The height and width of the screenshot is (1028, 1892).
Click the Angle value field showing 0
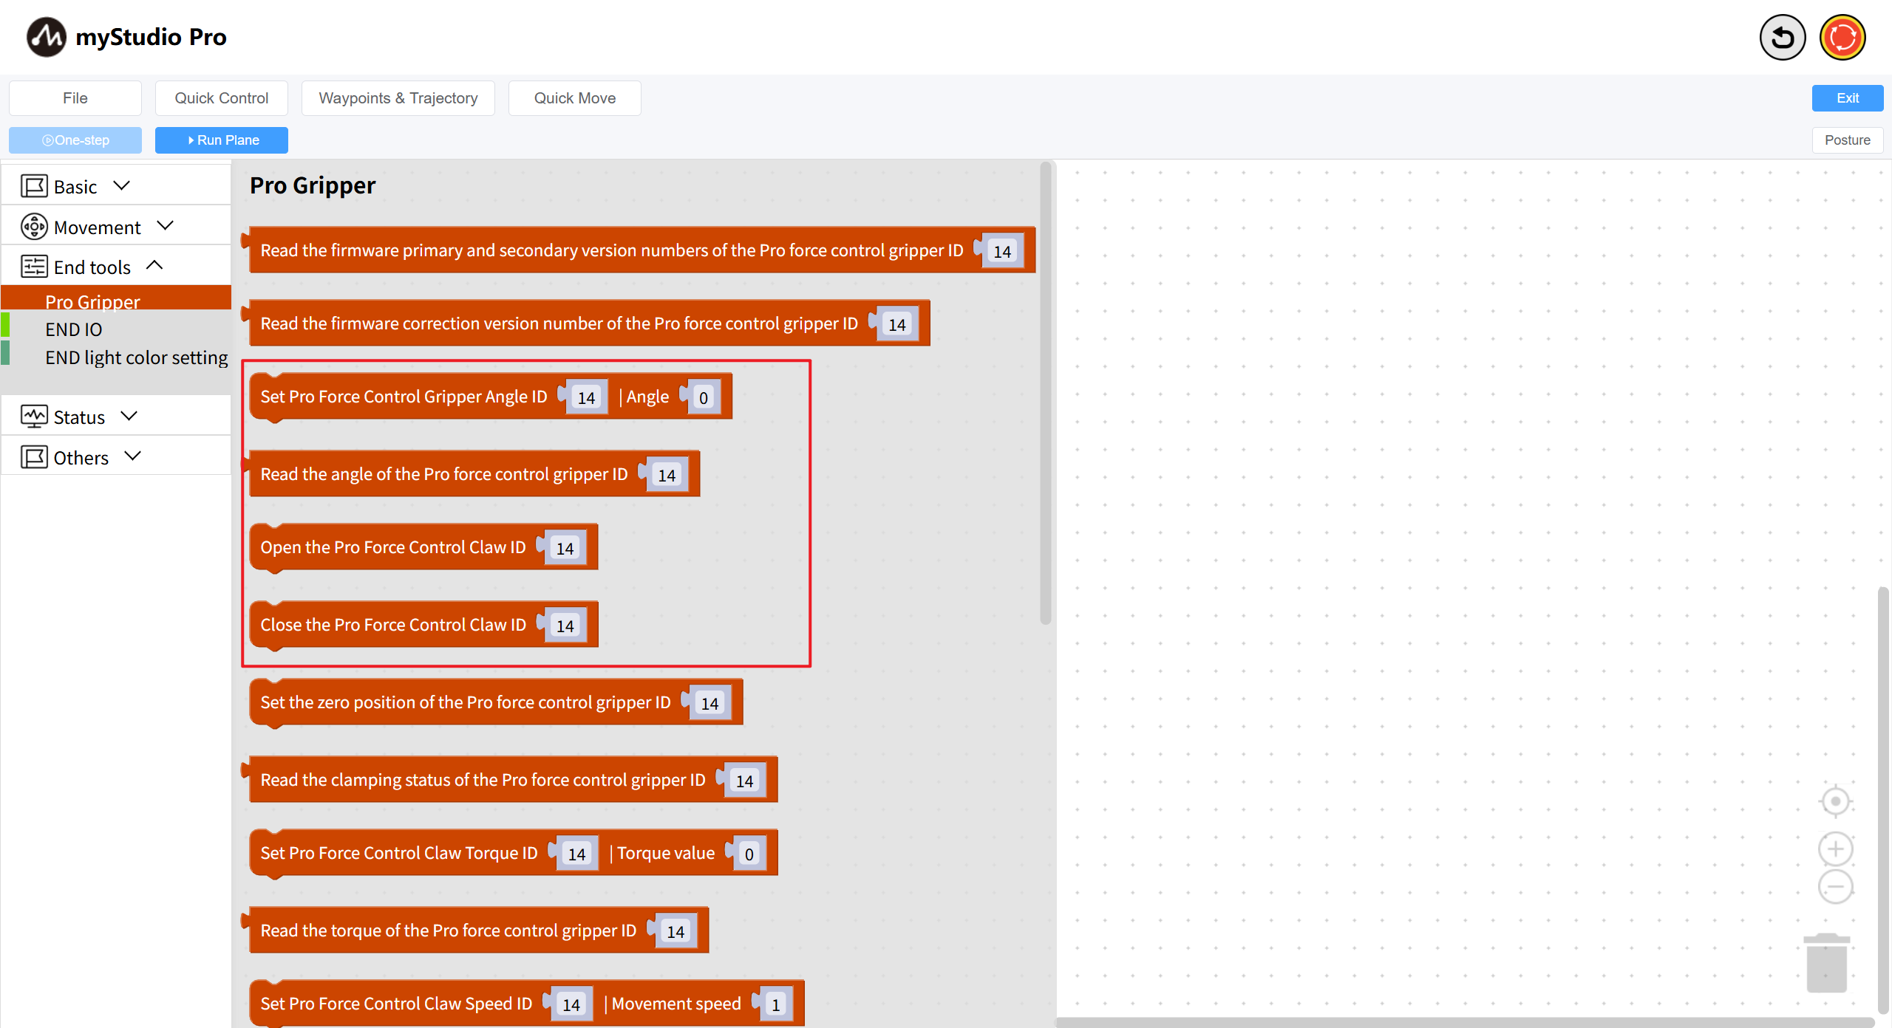[x=703, y=398]
